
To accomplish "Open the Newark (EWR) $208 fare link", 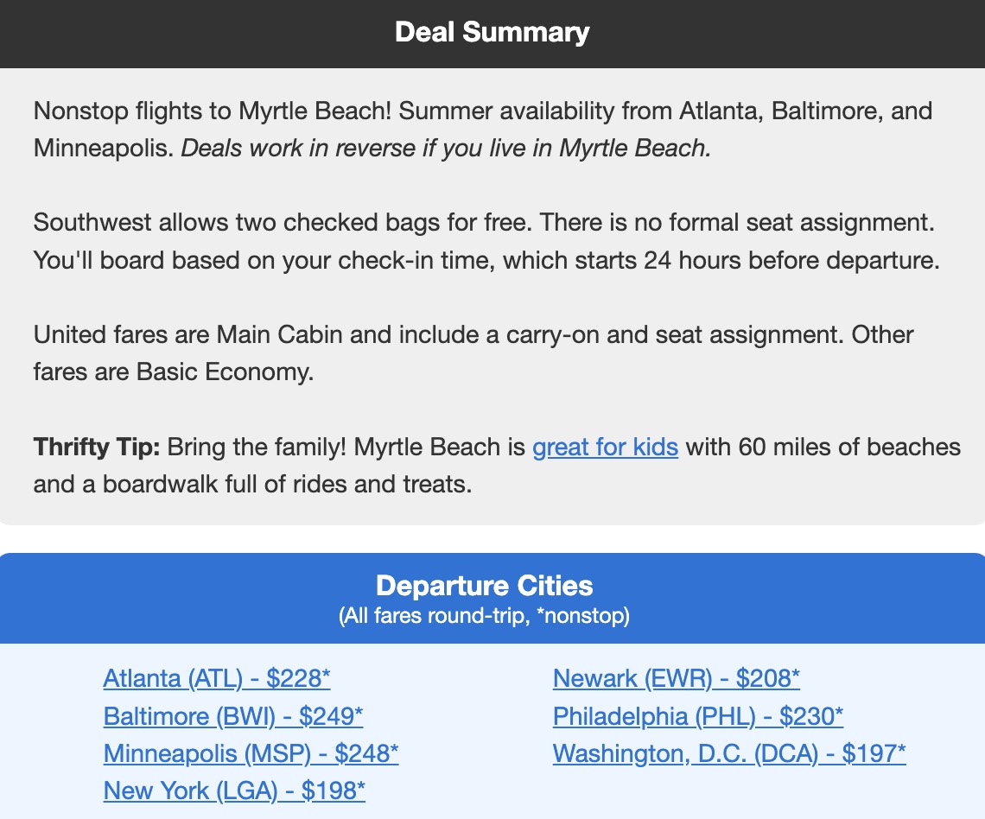I will click(x=676, y=679).
